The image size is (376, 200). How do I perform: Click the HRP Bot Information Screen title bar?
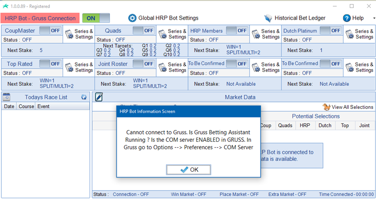pos(188,111)
